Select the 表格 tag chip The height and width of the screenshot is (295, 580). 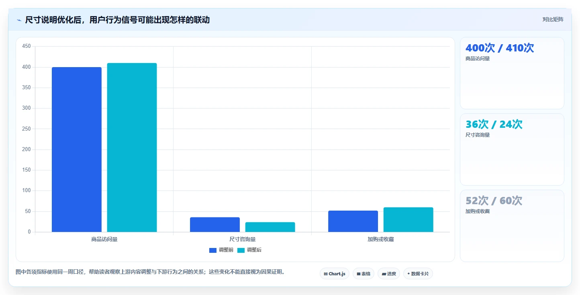point(364,274)
